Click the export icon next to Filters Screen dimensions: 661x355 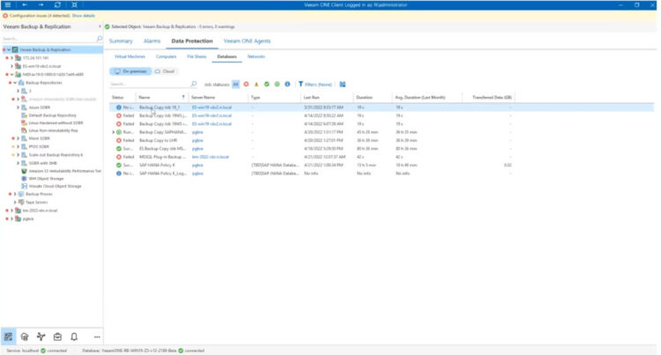tap(342, 85)
